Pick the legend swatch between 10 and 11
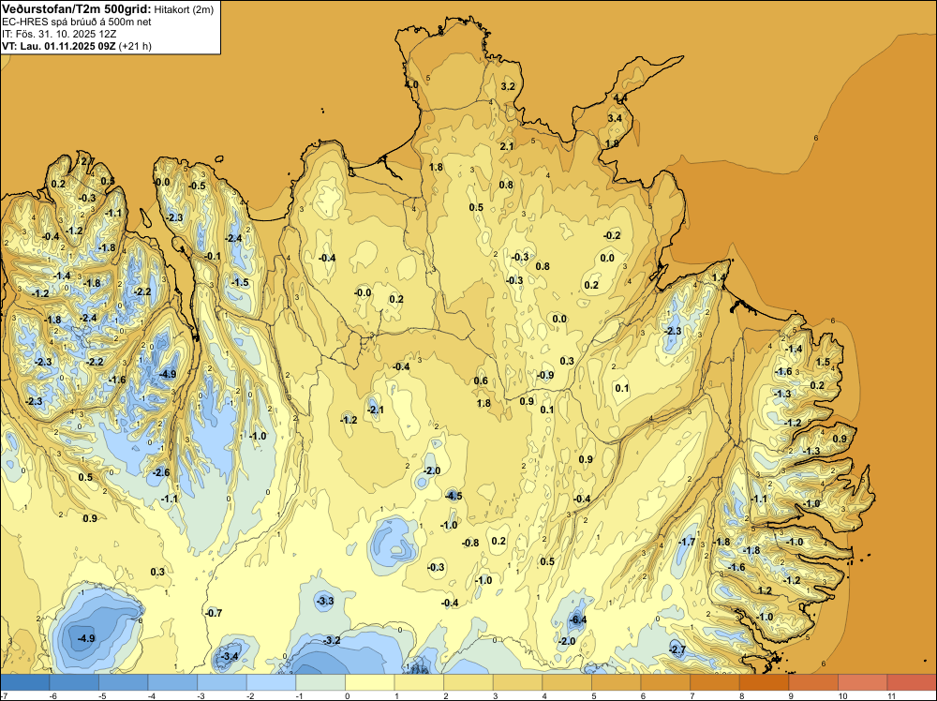Screen dimensions: 937x701 coord(863,682)
